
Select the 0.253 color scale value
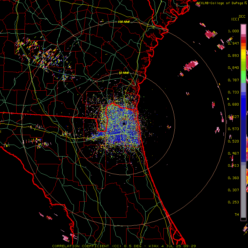pos(233,202)
